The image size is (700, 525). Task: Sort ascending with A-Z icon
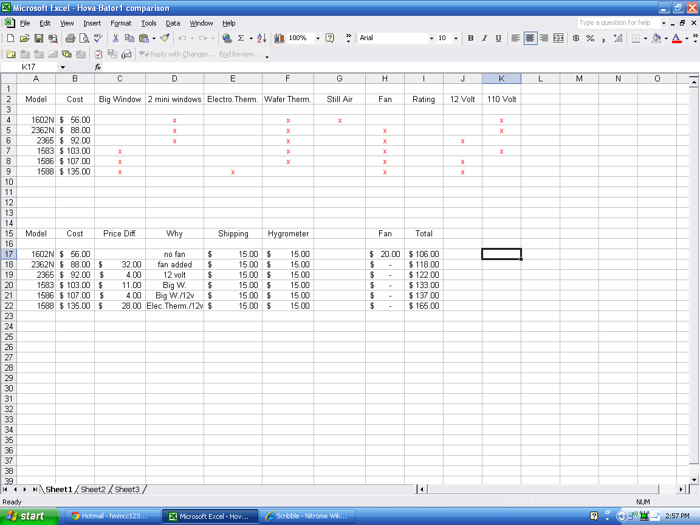click(261, 38)
